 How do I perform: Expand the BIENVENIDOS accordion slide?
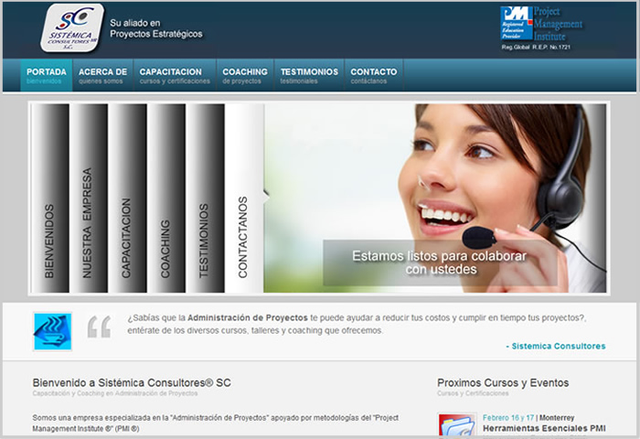coord(49,198)
